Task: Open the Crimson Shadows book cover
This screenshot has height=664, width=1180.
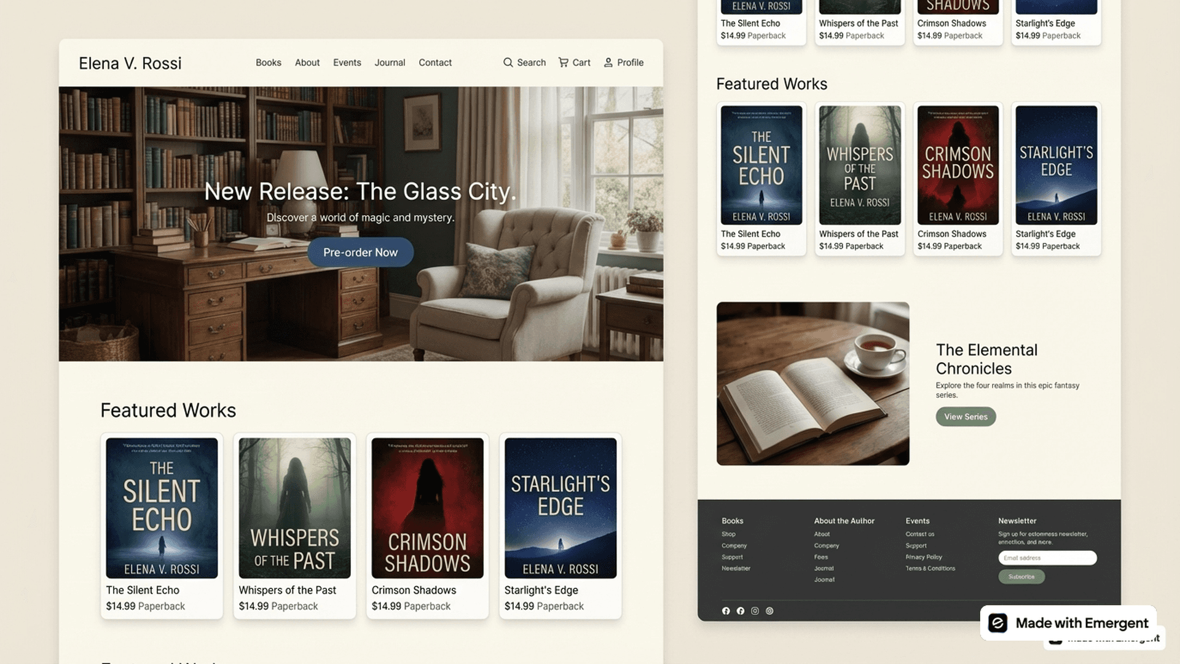Action: pos(427,507)
